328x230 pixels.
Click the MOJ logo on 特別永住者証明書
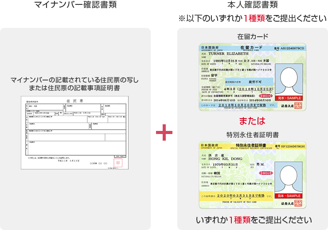click(x=266, y=173)
